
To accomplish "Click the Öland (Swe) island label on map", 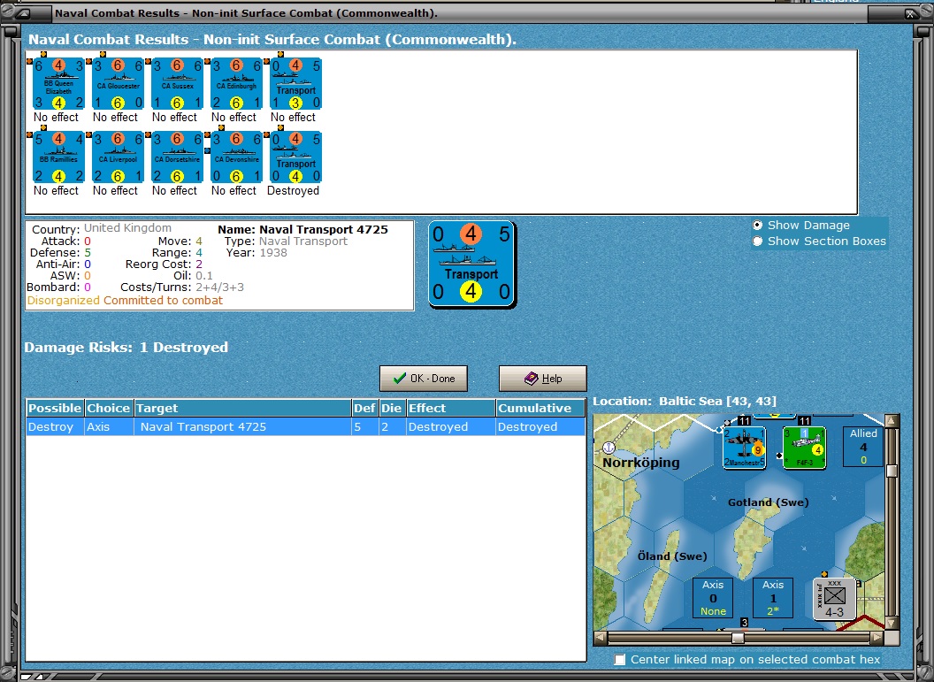I will (x=672, y=556).
